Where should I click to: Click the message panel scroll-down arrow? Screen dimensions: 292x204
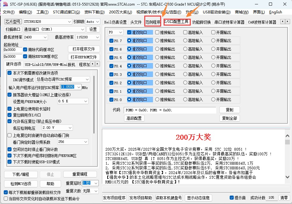click(287, 177)
